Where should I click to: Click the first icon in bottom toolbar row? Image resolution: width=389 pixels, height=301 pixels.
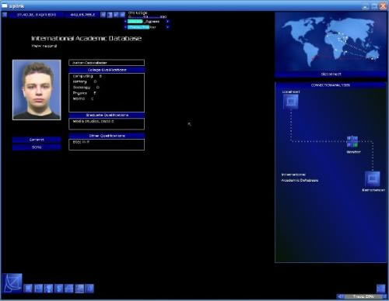28,289
